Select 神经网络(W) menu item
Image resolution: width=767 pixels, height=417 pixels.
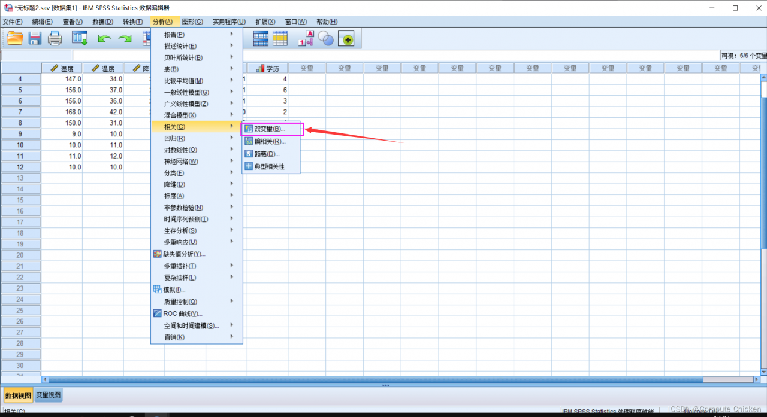click(x=197, y=162)
